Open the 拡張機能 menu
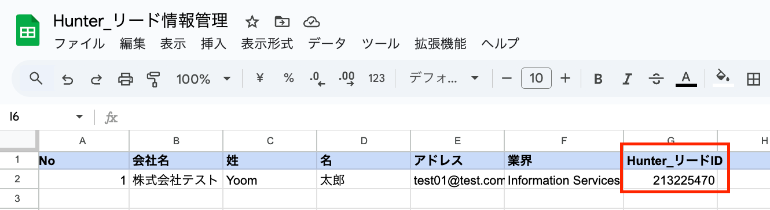 [x=441, y=44]
